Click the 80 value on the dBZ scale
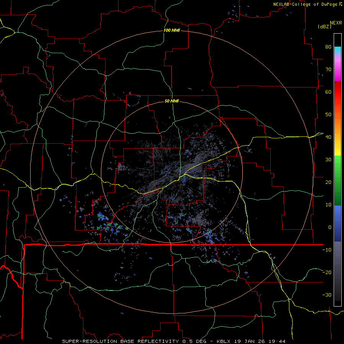This screenshot has width=344, height=344. [328, 47]
